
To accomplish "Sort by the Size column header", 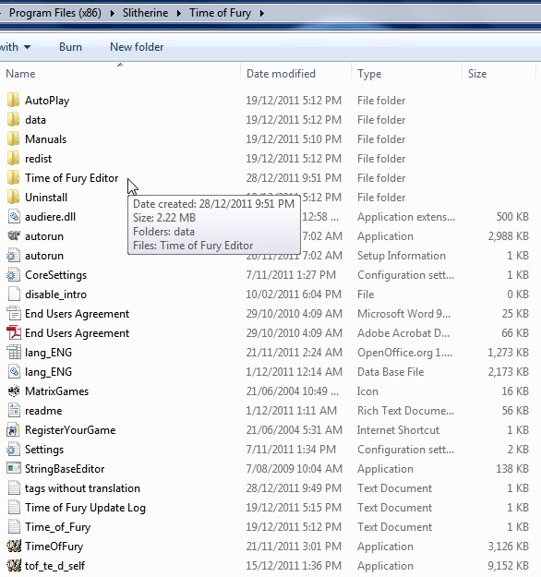I will pyautogui.click(x=477, y=74).
